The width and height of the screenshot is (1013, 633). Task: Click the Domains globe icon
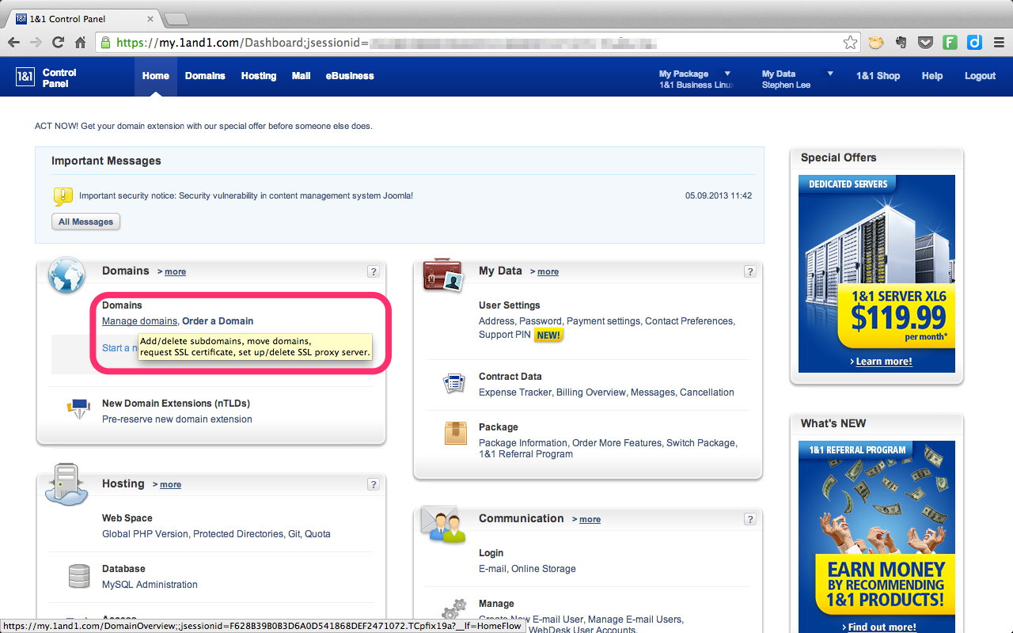[x=66, y=275]
